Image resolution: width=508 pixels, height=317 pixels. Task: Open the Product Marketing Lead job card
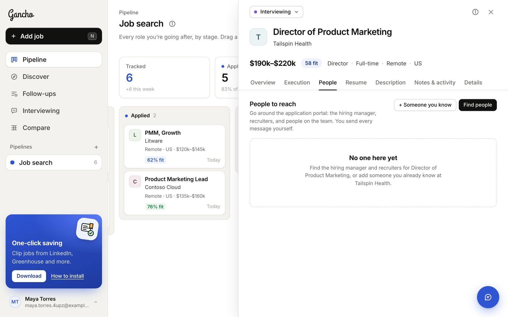point(174,193)
